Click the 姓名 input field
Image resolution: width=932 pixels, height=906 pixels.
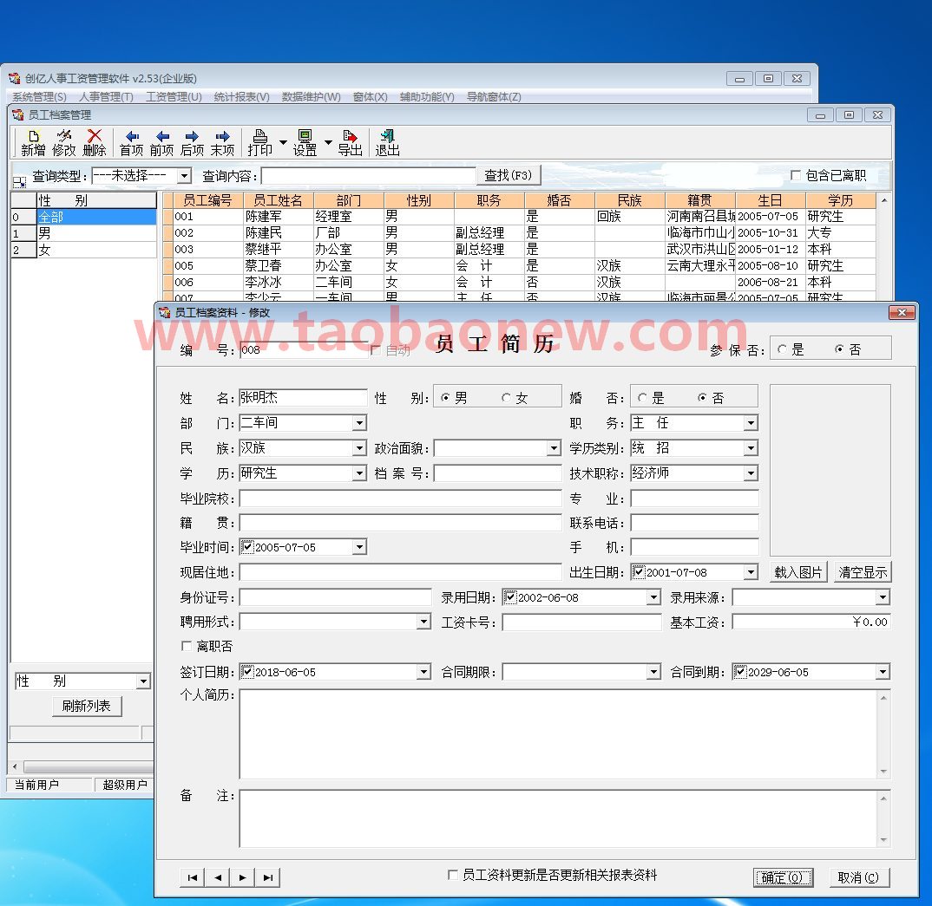click(x=303, y=398)
